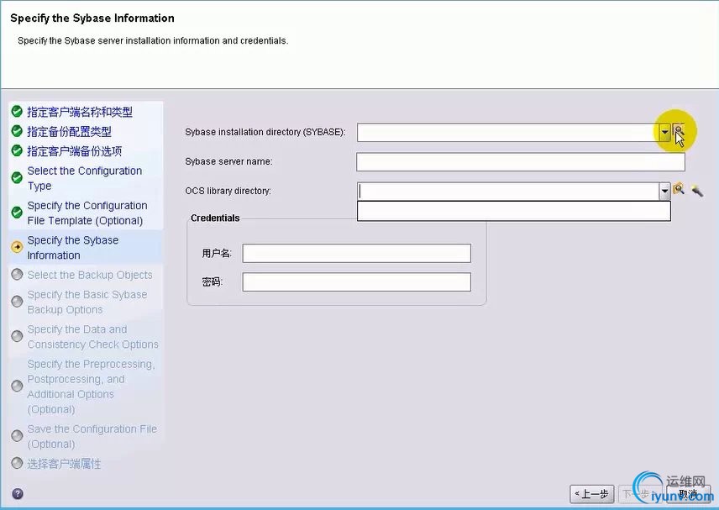
Task: Focus the Sybase installation directory field
Action: tap(508, 133)
